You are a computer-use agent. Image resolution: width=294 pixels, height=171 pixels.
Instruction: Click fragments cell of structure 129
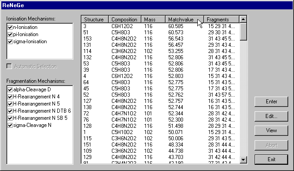[x=221, y=157]
